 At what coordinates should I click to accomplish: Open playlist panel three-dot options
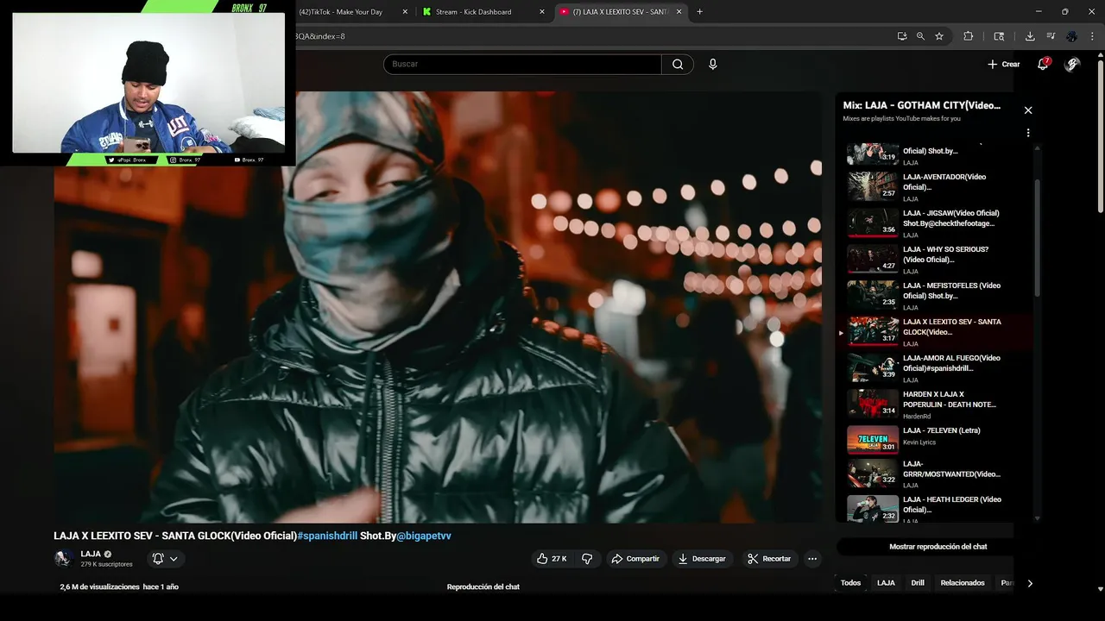[1028, 133]
